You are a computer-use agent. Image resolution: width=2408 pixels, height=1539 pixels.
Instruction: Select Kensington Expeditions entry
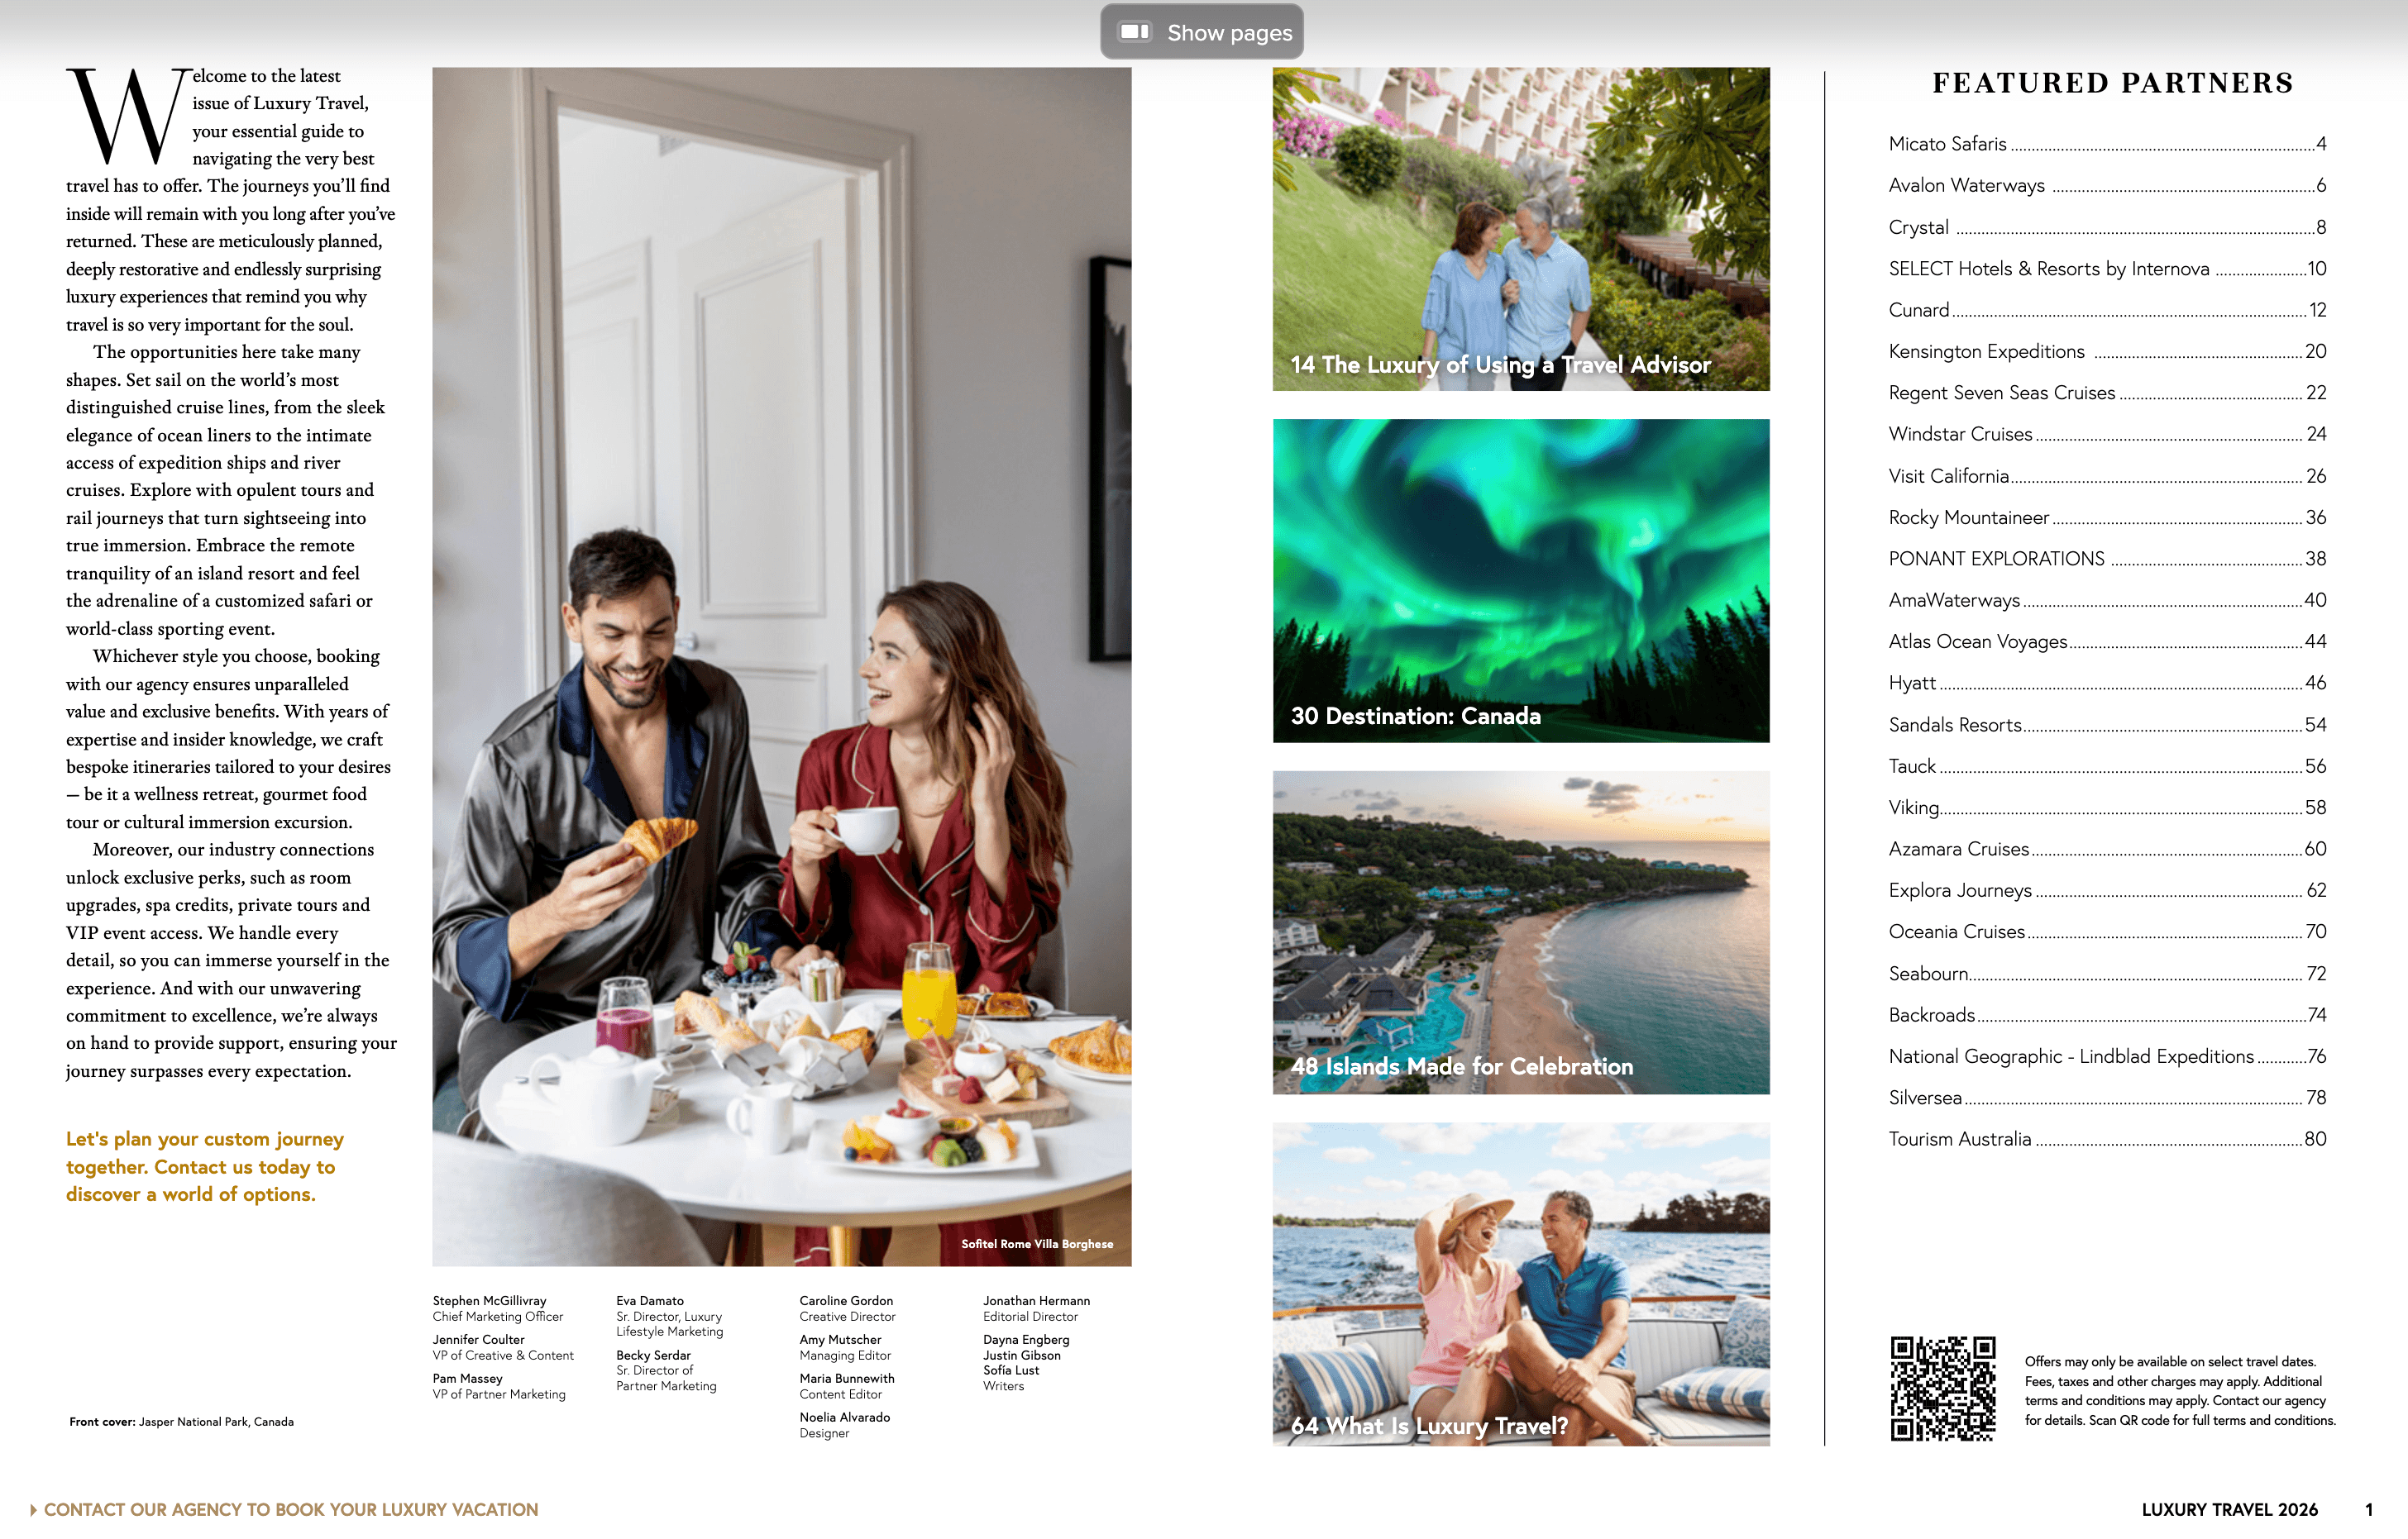(x=2107, y=352)
